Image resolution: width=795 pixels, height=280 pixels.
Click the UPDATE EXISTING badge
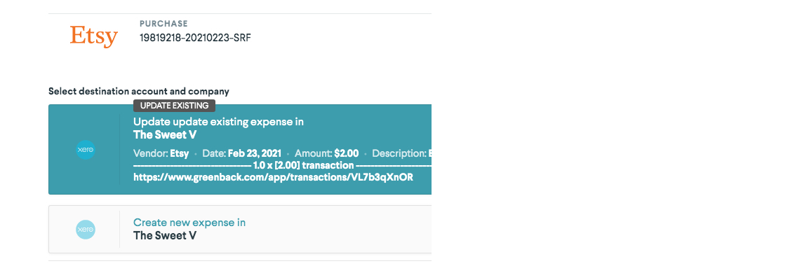coord(174,106)
